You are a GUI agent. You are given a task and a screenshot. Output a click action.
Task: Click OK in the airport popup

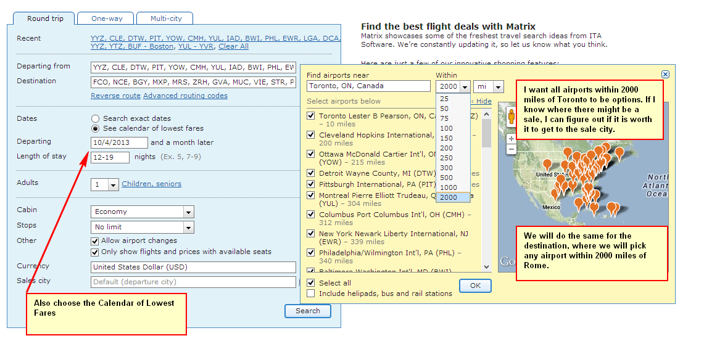475,286
